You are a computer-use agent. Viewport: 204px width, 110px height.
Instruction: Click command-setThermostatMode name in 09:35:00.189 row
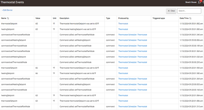pos(14,46)
